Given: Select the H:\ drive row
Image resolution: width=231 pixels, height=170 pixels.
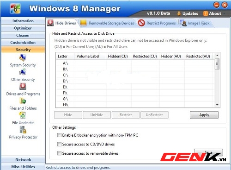Looking at the screenshot, I should pyautogui.click(x=135, y=105).
